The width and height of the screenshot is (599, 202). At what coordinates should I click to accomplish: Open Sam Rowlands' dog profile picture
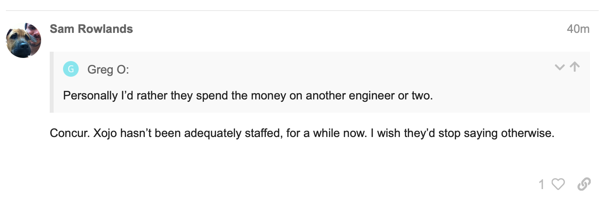coord(24,40)
